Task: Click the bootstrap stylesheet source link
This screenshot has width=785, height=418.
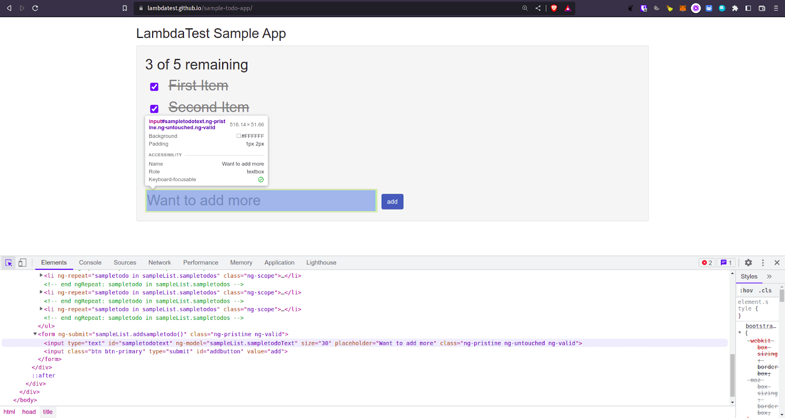Action: pyautogui.click(x=761, y=326)
